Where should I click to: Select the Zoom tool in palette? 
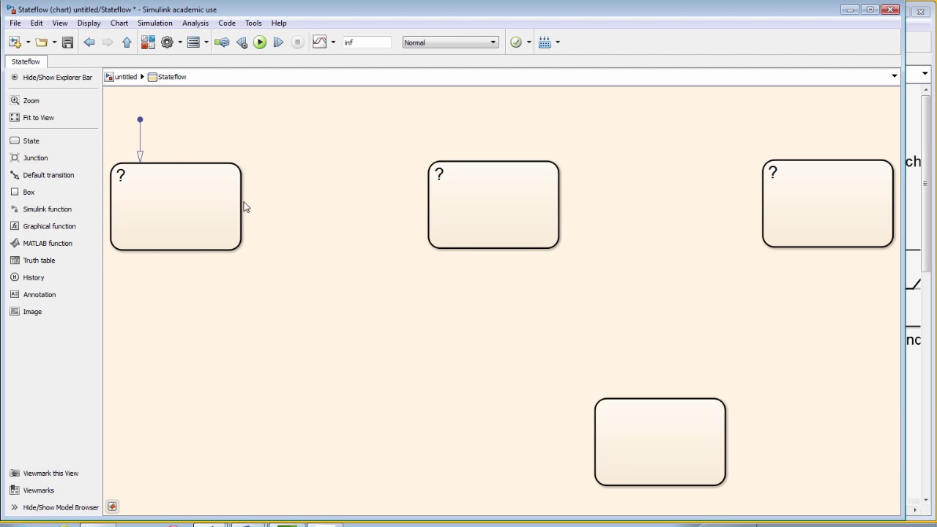tap(25, 100)
